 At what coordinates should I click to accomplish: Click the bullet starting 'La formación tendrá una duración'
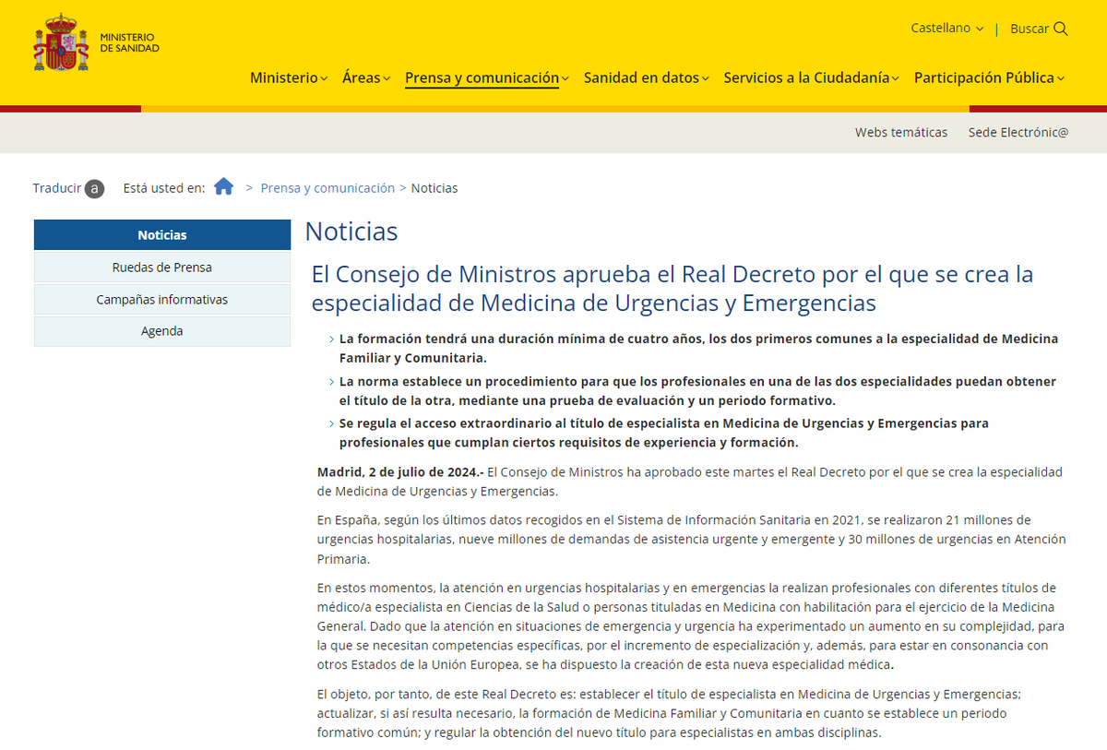point(698,349)
